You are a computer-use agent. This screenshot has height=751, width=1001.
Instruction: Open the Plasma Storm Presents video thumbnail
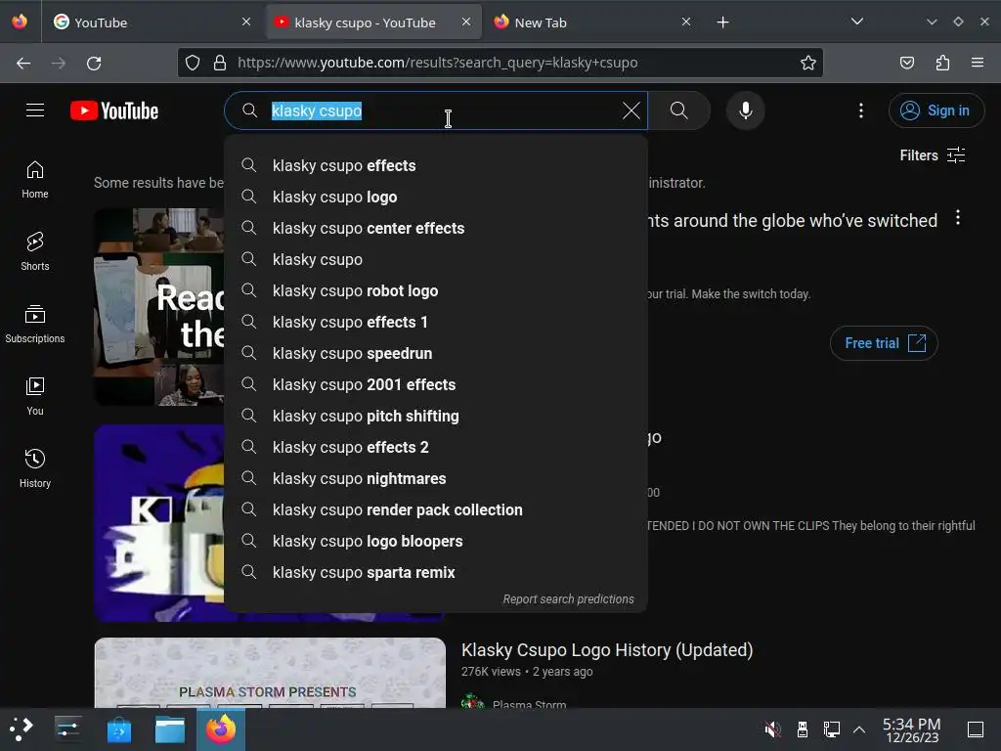tap(270, 673)
